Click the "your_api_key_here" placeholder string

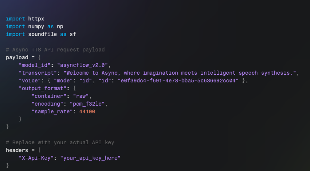point(90,158)
